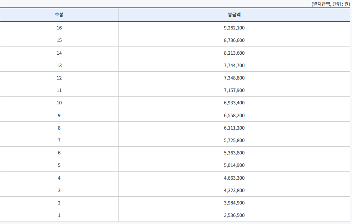The height and width of the screenshot is (224, 352).
Task: Select salary value 5,363,800
Action: [234, 153]
